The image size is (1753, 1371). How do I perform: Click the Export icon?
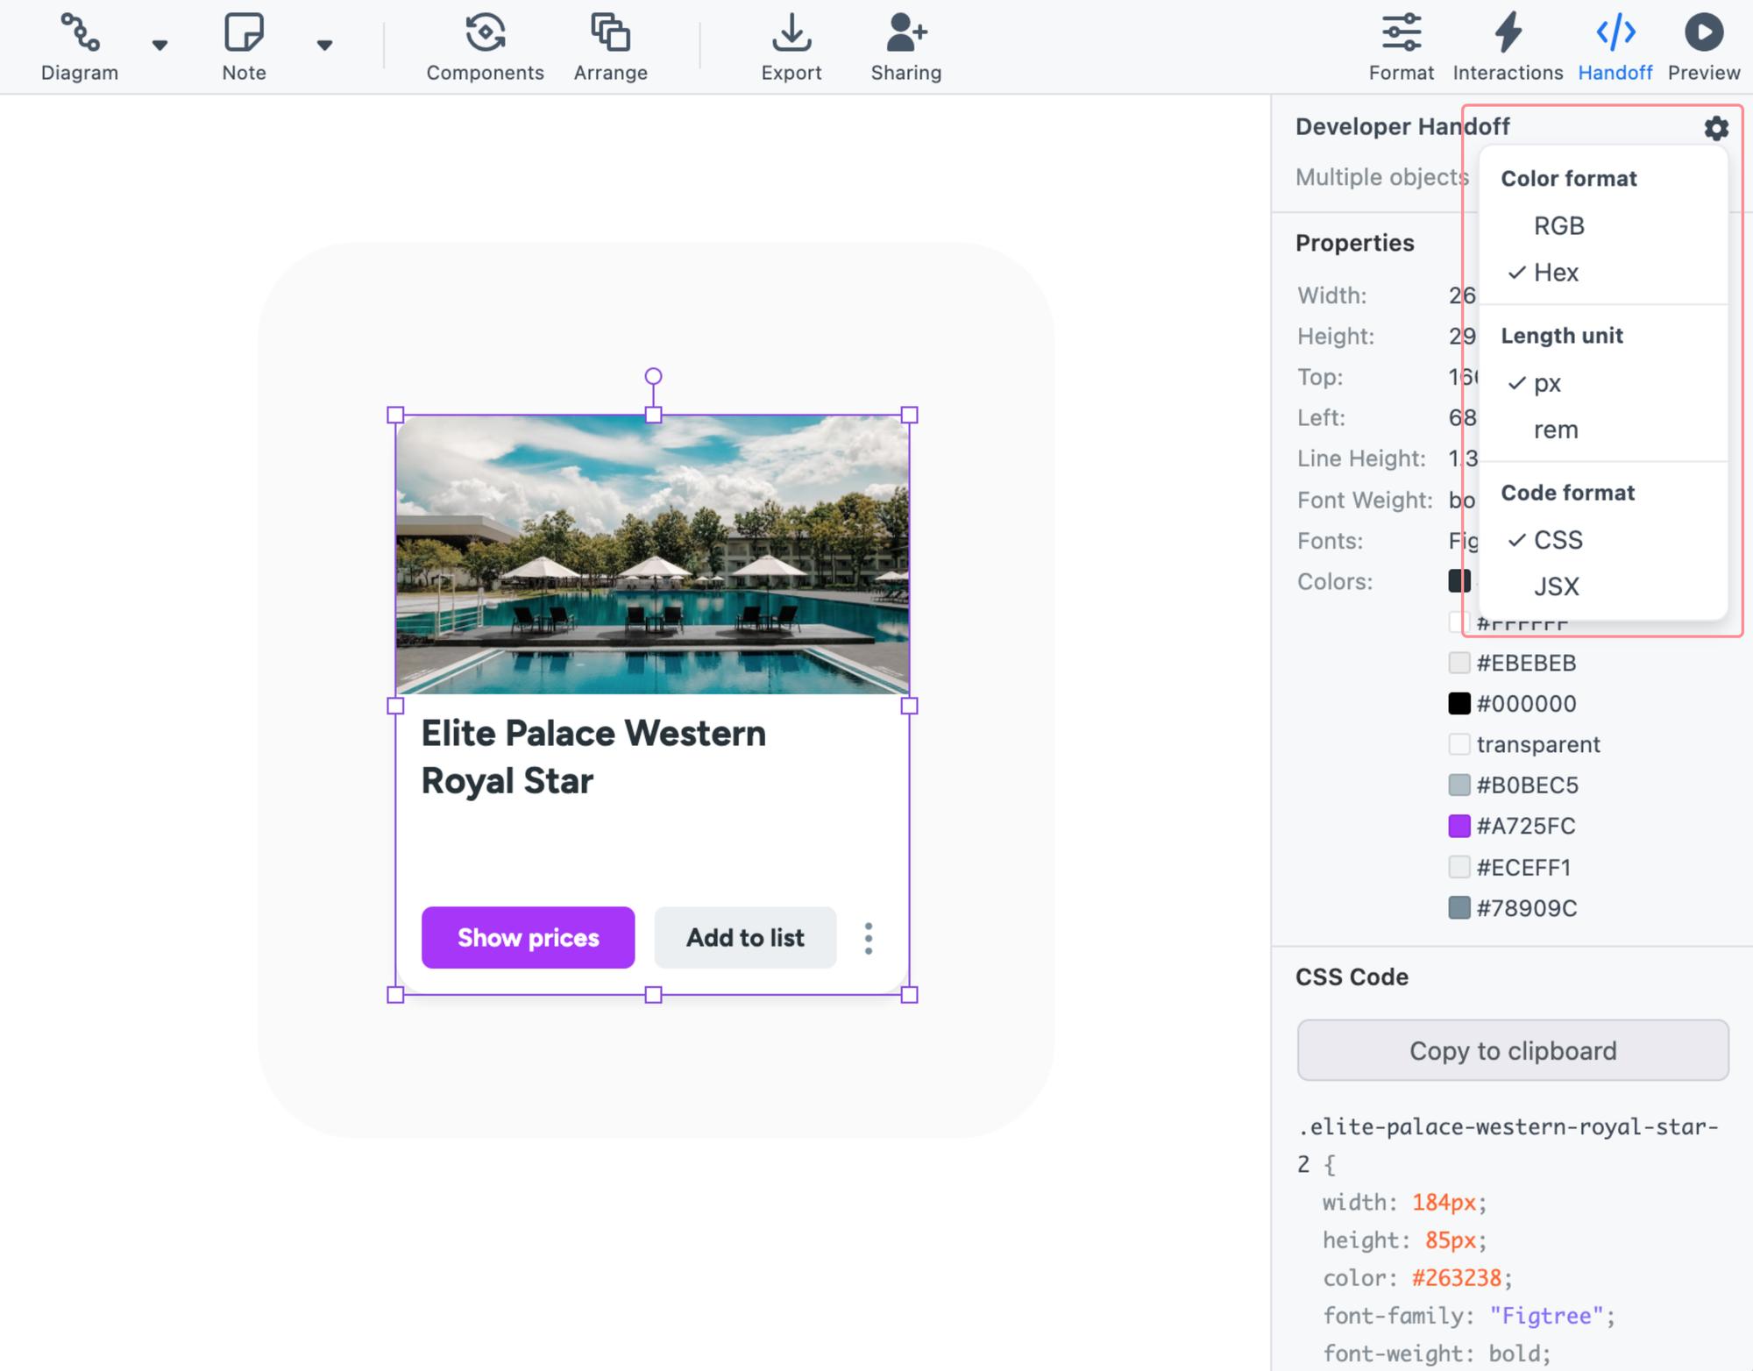[x=791, y=32]
